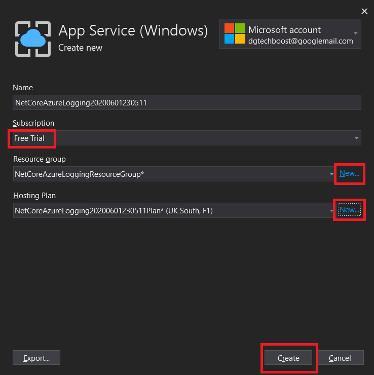
Task: Click the Create new subtitle text
Action: 80,48
